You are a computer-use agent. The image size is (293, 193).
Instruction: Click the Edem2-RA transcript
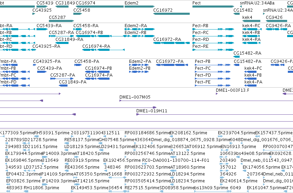(x=139, y=29)
